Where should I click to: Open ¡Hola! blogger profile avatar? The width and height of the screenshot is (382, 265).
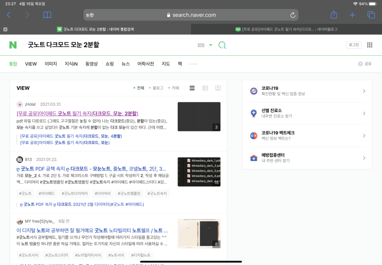tap(20, 104)
